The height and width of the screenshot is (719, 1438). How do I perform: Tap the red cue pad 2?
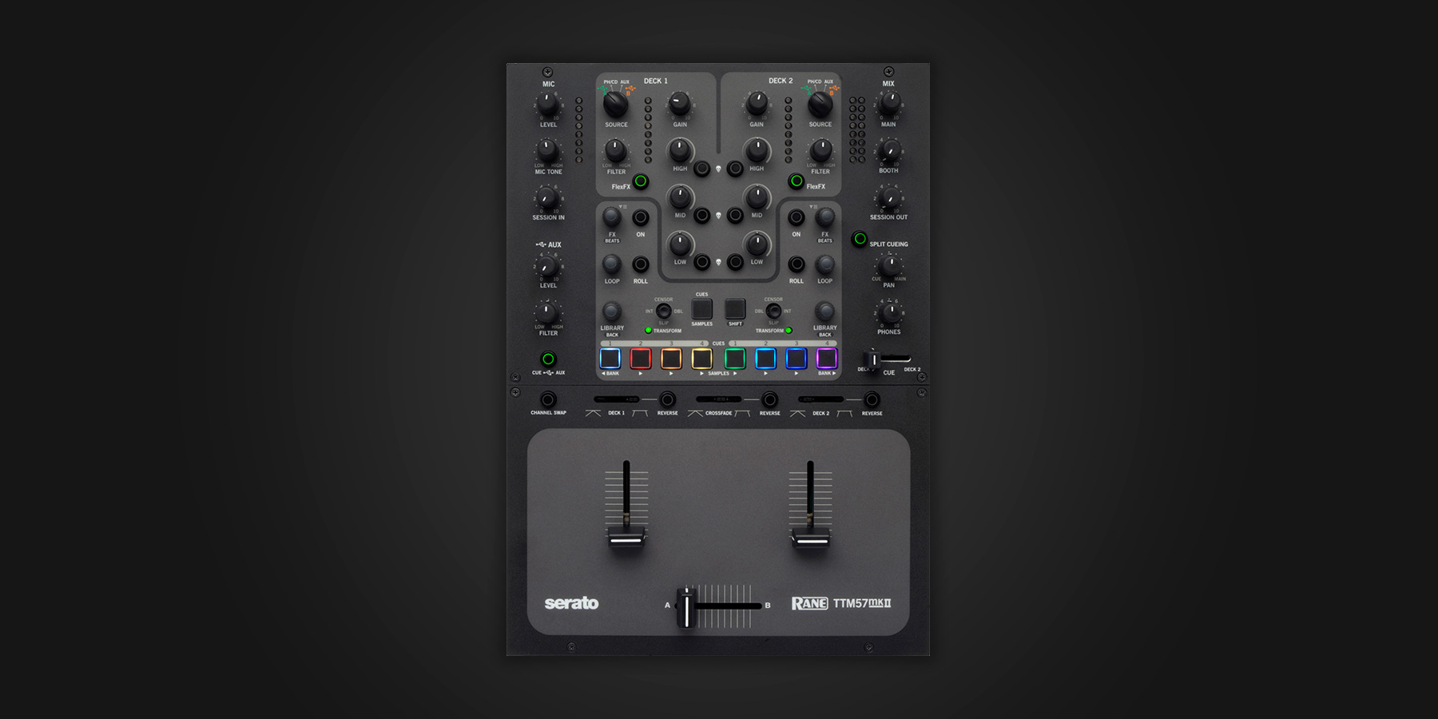pyautogui.click(x=641, y=359)
